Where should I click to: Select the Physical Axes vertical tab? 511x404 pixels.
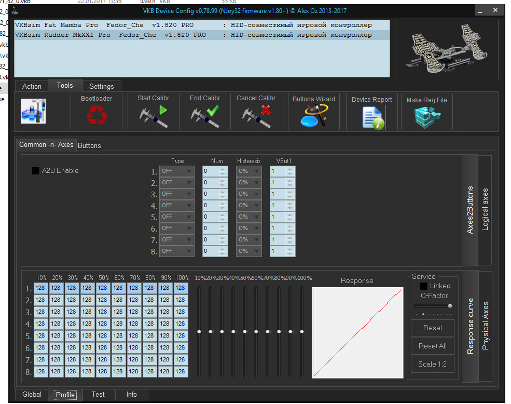(x=486, y=326)
